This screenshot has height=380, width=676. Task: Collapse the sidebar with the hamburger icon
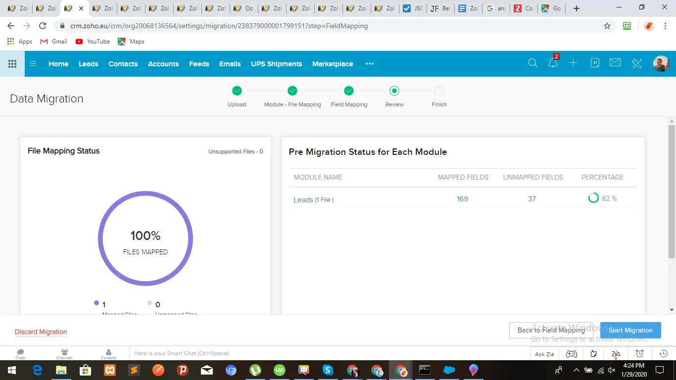pyautogui.click(x=33, y=63)
